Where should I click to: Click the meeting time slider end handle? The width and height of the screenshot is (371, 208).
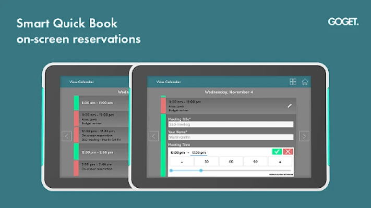tap(201, 171)
